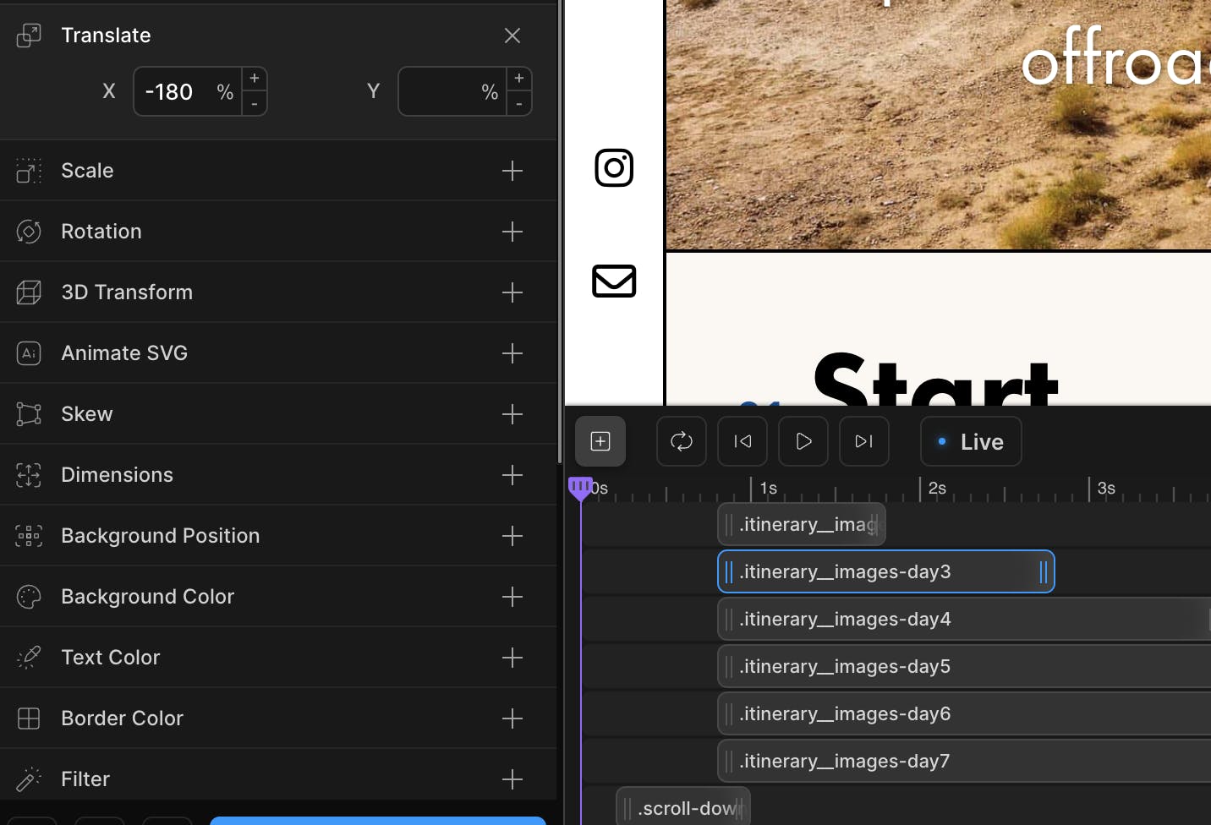The width and height of the screenshot is (1211, 825).
Task: Remove the Translate property
Action: [512, 36]
